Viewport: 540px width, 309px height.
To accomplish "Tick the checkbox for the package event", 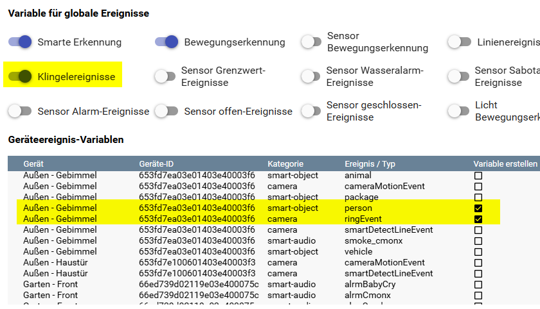I will coord(478,197).
